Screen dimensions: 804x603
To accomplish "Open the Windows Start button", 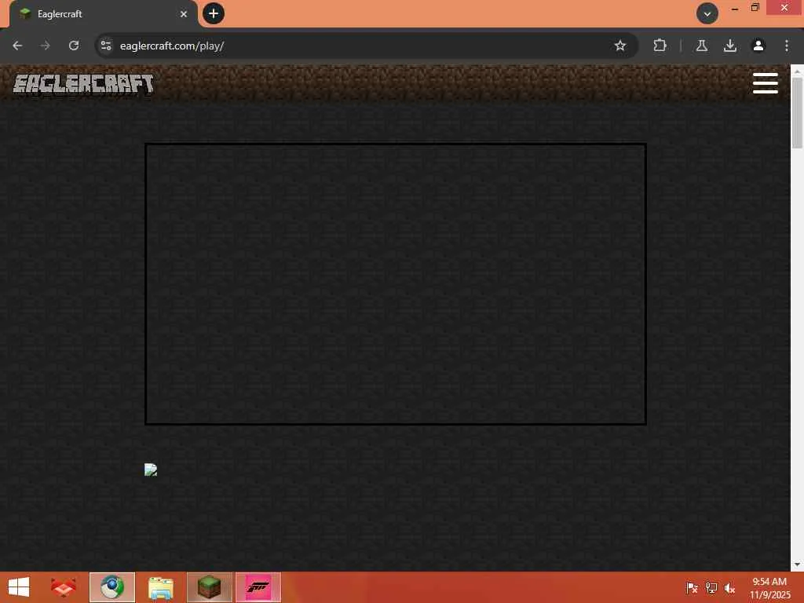I will (x=19, y=587).
